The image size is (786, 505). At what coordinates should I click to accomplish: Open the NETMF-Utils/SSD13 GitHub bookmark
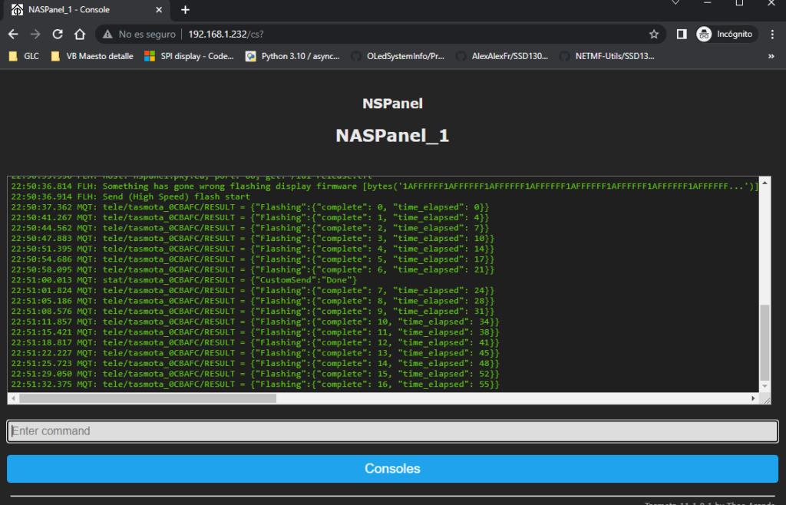click(x=606, y=56)
